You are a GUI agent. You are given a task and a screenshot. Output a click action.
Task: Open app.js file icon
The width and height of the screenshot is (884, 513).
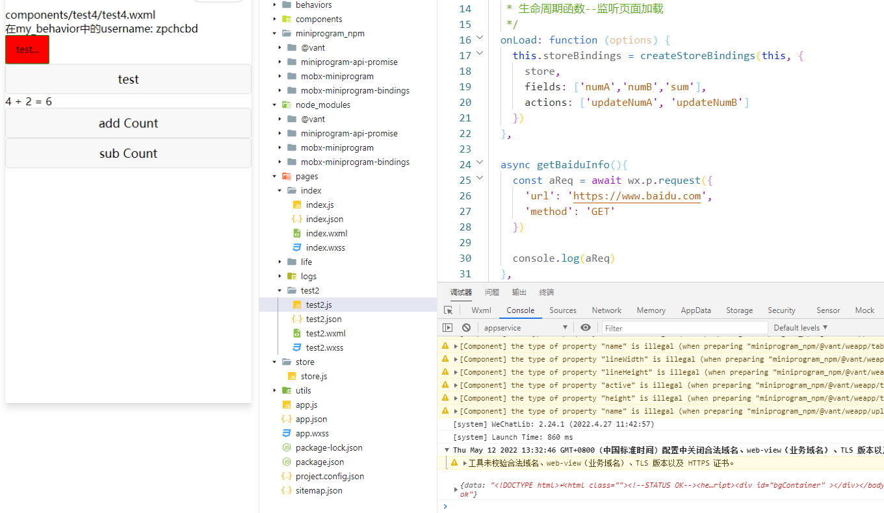point(287,405)
